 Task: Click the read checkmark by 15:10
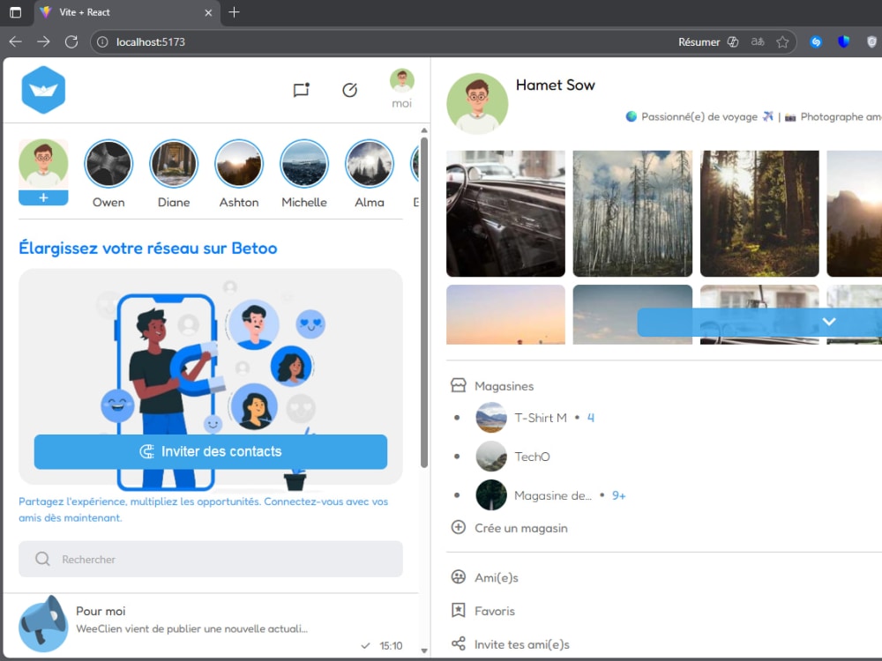click(366, 646)
